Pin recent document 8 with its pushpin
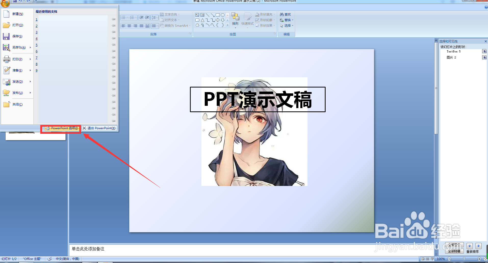 (x=114, y=64)
